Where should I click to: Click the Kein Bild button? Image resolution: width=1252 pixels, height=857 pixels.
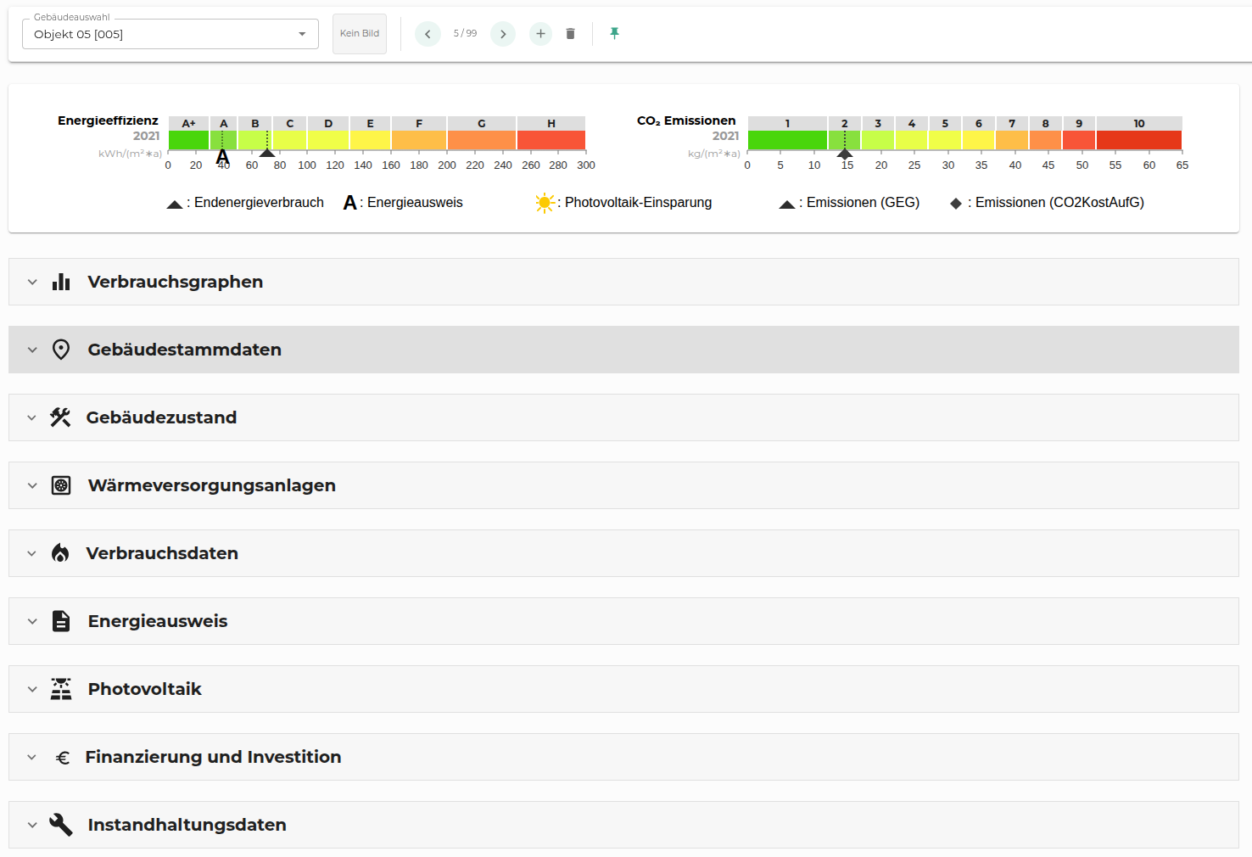point(360,34)
